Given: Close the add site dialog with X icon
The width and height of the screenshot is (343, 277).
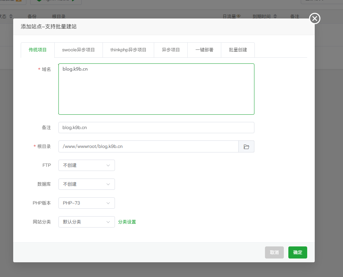Looking at the screenshot, I should coord(315,18).
